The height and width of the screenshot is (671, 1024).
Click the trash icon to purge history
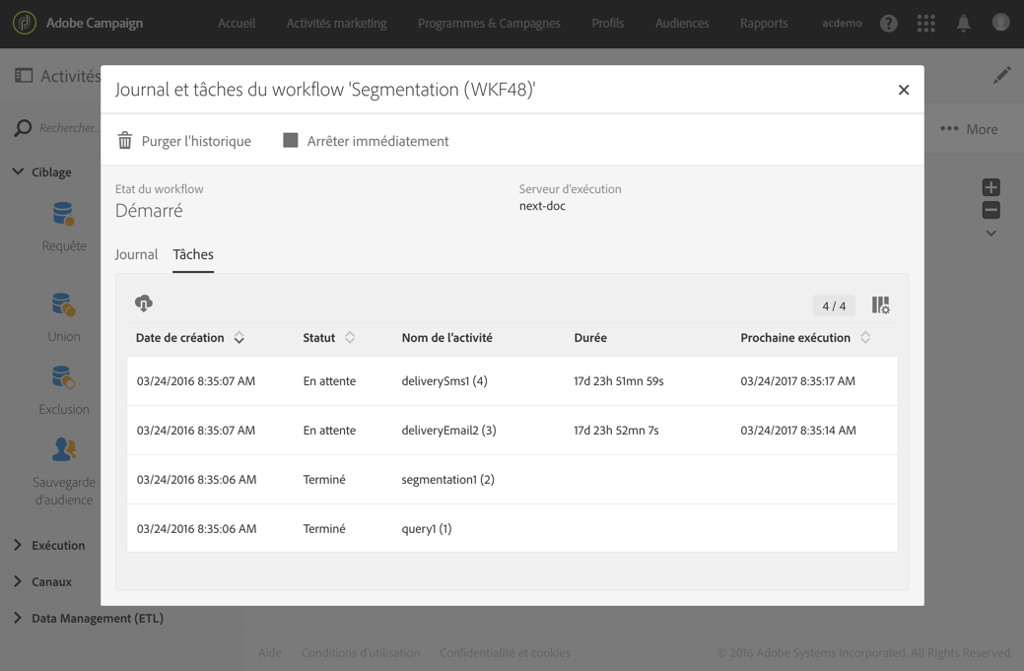[x=125, y=141]
